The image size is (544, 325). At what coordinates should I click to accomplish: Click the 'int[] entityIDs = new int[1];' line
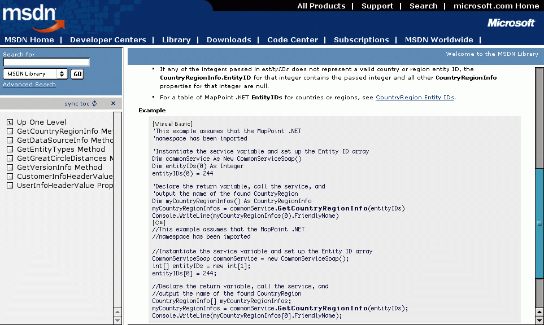coord(201,266)
